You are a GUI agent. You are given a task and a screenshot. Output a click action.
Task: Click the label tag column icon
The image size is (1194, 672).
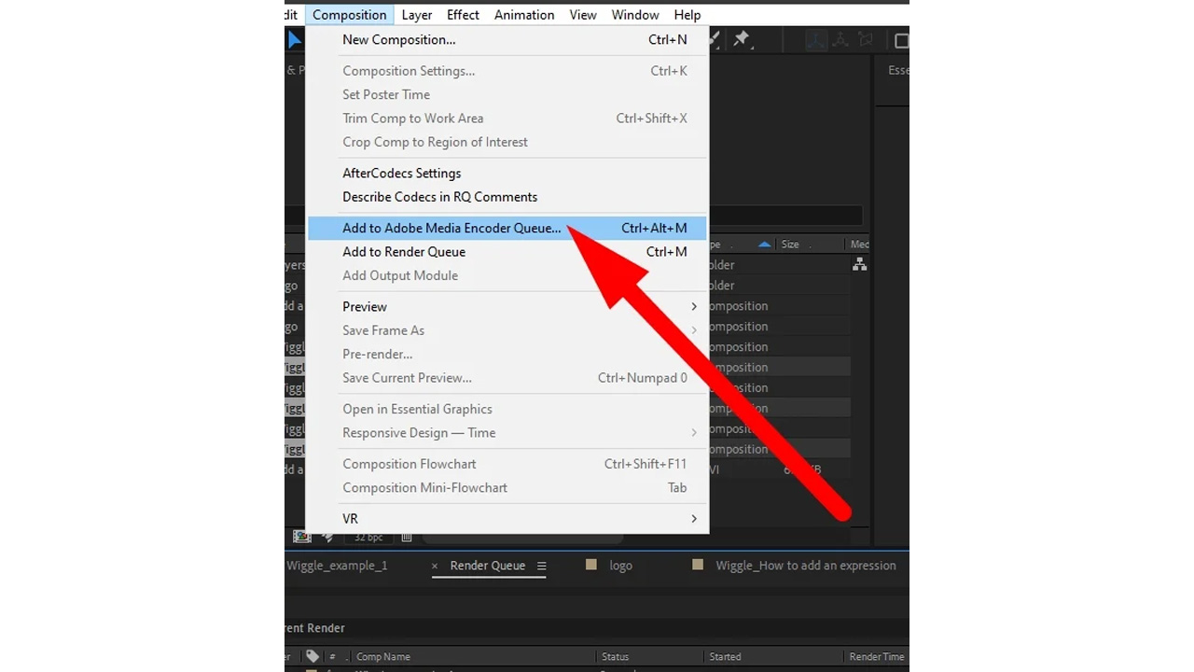[x=312, y=656]
